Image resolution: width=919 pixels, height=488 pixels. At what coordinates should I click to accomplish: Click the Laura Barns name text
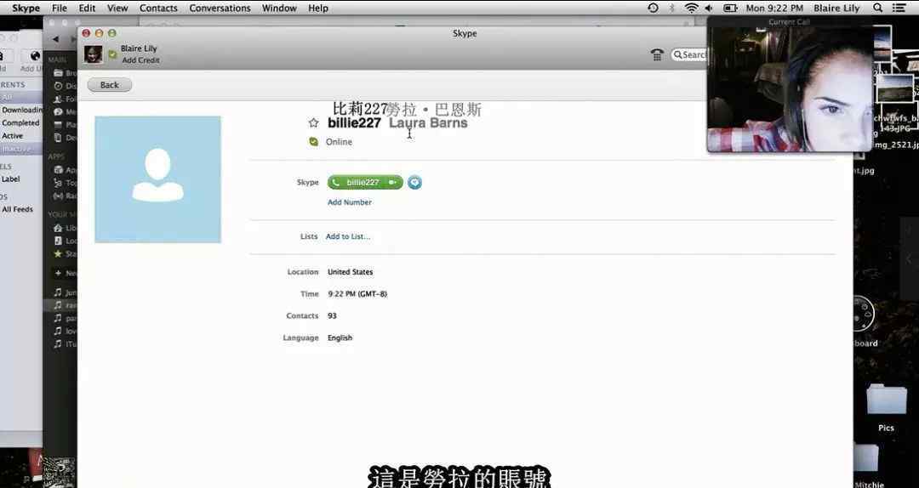pyautogui.click(x=428, y=123)
